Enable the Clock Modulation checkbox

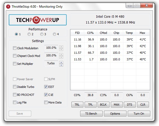click(15, 48)
